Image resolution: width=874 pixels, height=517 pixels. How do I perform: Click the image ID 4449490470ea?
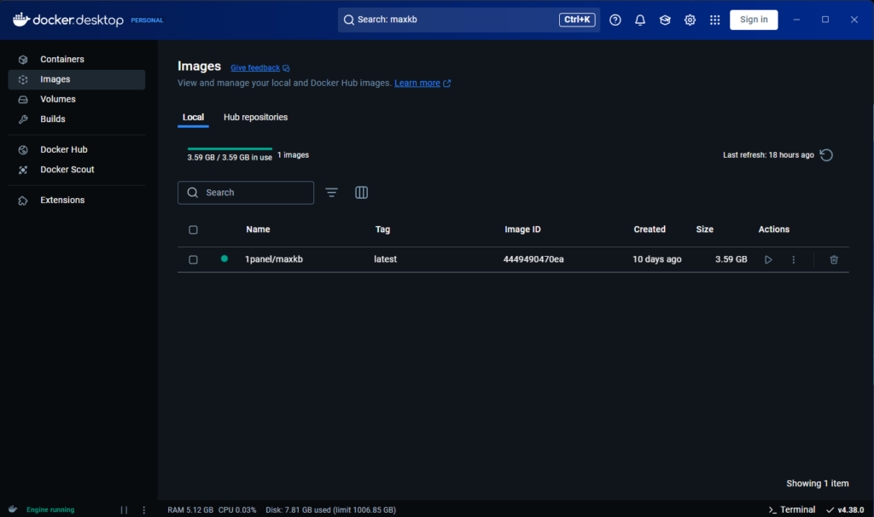(x=533, y=259)
